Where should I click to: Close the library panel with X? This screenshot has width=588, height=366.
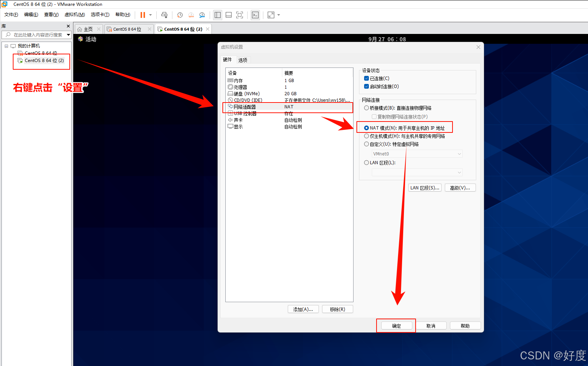pos(68,26)
